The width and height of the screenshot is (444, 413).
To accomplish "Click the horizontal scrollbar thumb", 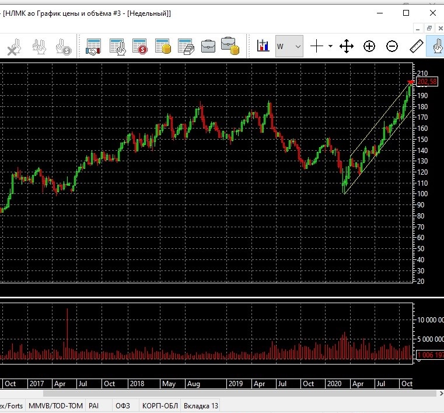I will coord(239,394).
